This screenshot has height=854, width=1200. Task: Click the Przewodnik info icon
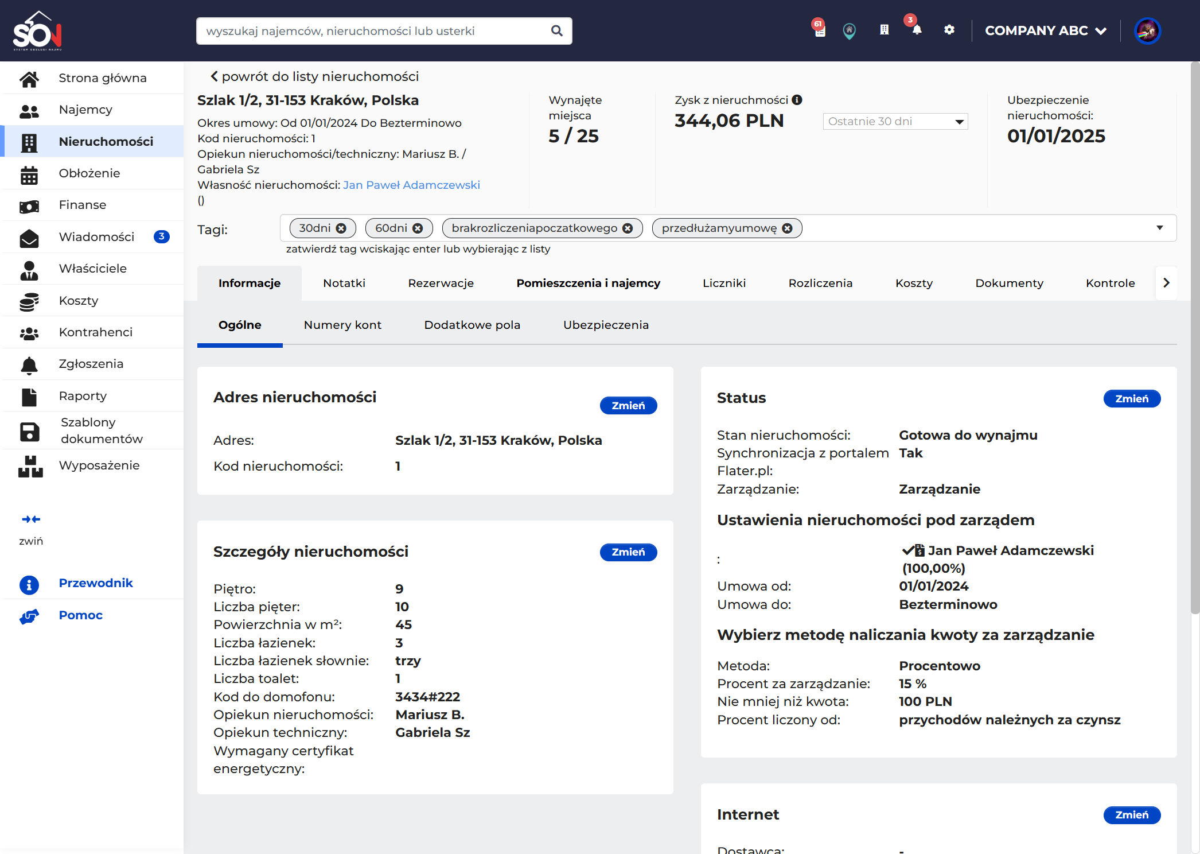pyautogui.click(x=29, y=584)
